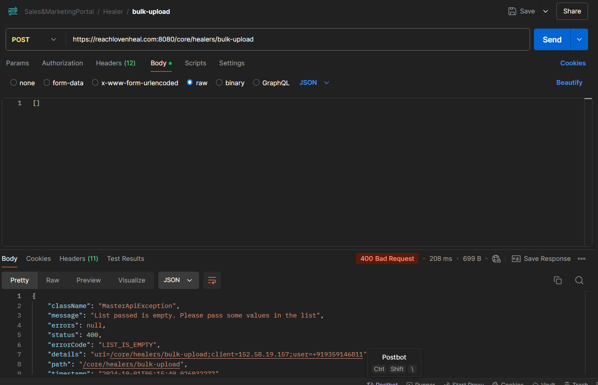Open Runner in the bottom status bar
Viewport: 598px width, 385px height.
[x=421, y=383]
